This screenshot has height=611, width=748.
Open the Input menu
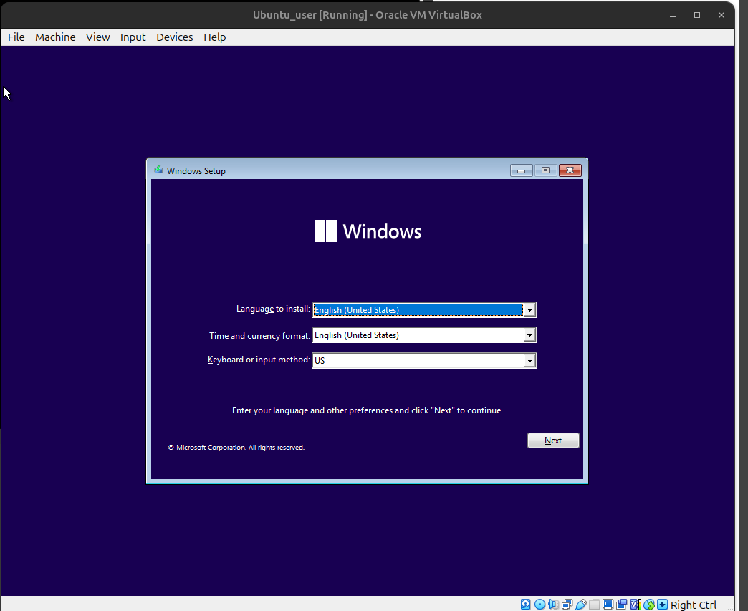point(133,37)
